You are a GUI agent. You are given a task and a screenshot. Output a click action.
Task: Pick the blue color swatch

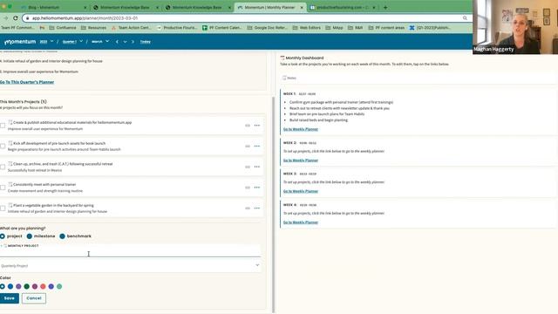pos(10,286)
